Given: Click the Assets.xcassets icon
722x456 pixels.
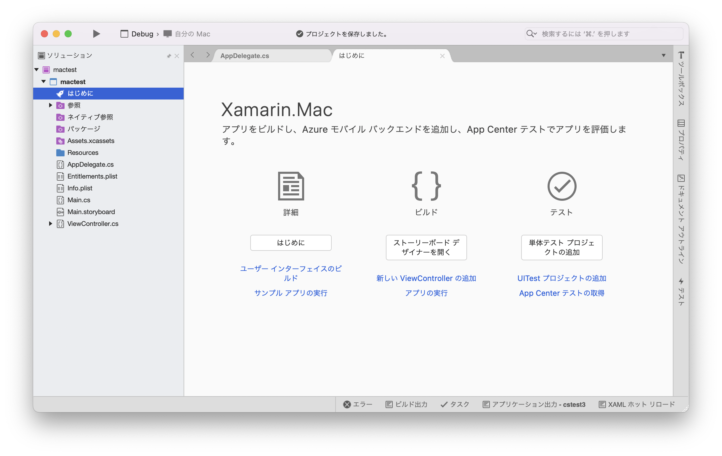Looking at the screenshot, I should coord(60,141).
